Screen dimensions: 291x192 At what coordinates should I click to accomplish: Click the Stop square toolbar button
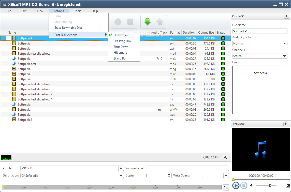pos(130,22)
